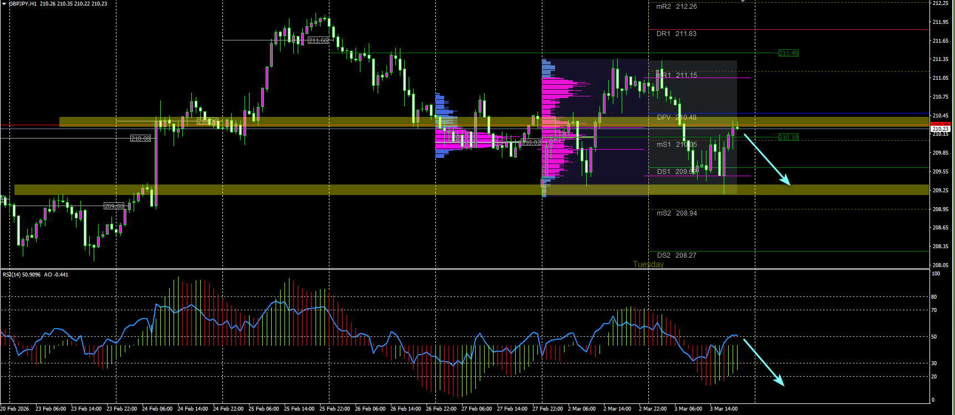Open the chart dropdown triangle beside GBPJPY,H1

click(x=4, y=4)
